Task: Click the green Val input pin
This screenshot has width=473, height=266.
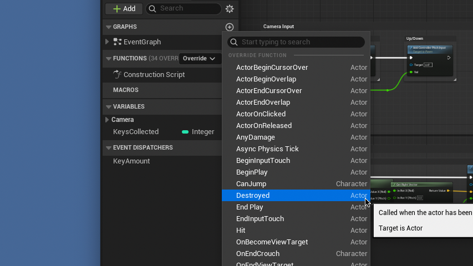Action: point(411,72)
